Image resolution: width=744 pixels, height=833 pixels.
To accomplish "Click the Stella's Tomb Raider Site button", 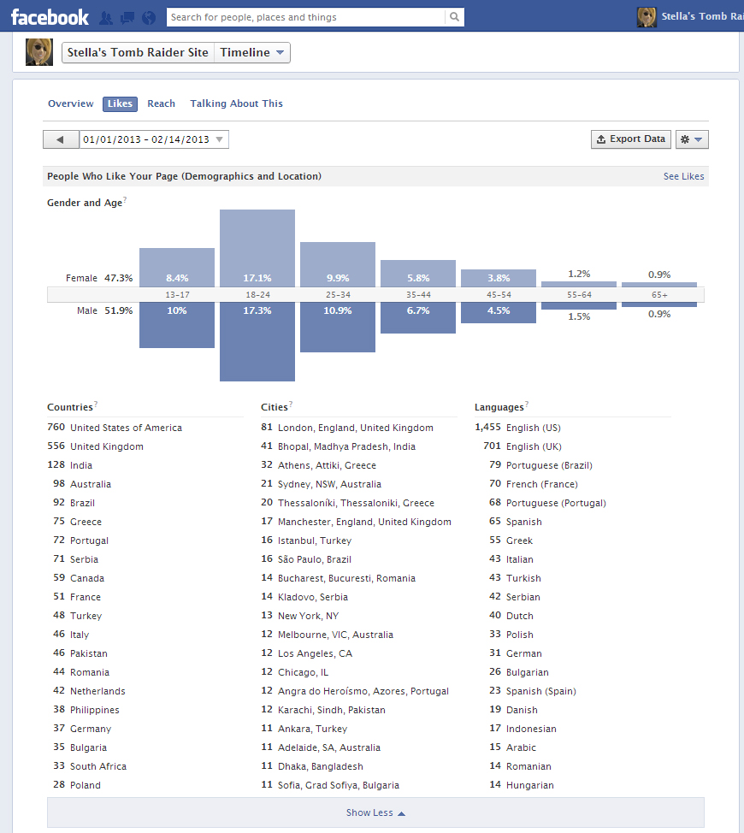I will [138, 53].
